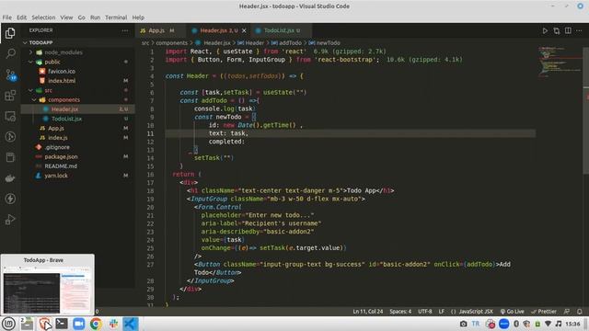Viewport: 589px width, 331px height.
Task: Click Ln 11, Col 24 cursor position
Action: 368,312
